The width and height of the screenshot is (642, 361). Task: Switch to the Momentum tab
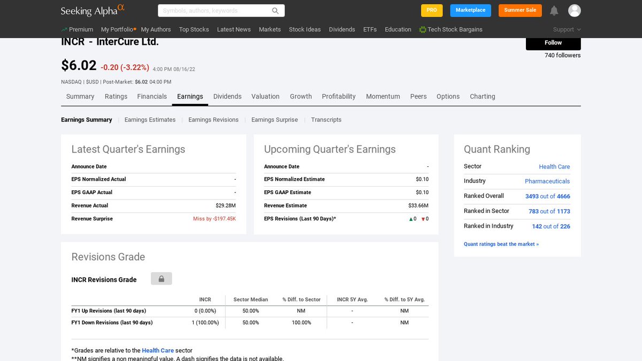click(383, 96)
